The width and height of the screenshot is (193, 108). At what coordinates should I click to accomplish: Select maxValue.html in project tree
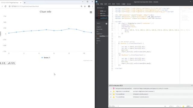click(x=103, y=36)
